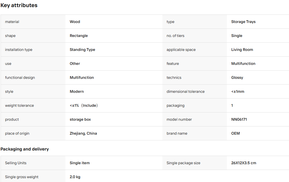Click the model number NN06171
The height and width of the screenshot is (182, 289).
(x=239, y=119)
